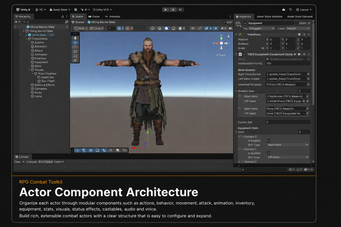Collapse the Weapon Sets foldout
341x227 pixels.
[x=236, y=91]
